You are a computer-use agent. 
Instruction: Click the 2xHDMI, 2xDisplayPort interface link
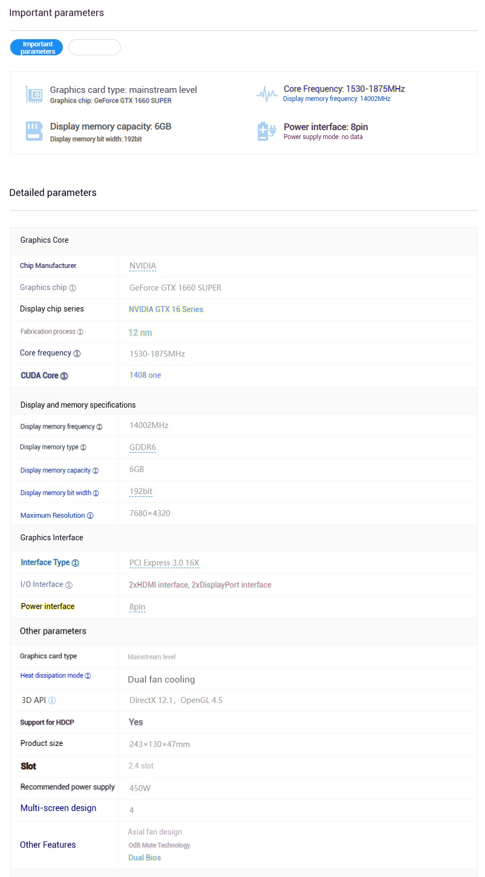(200, 585)
